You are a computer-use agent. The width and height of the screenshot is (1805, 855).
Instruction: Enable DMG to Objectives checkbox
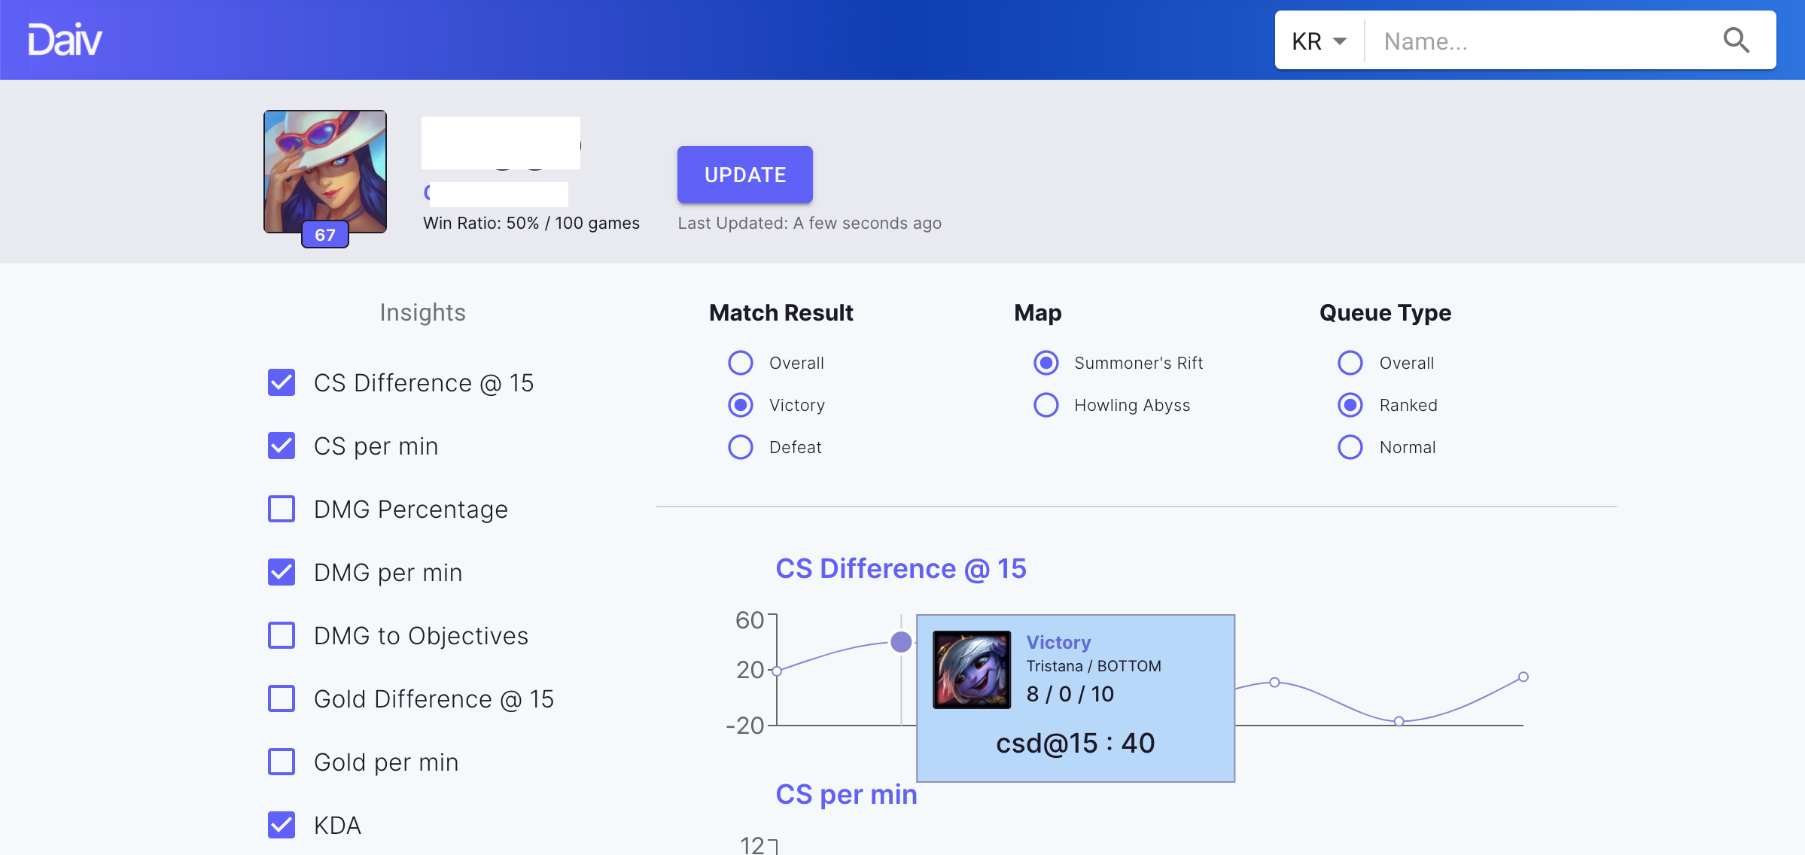click(x=282, y=635)
